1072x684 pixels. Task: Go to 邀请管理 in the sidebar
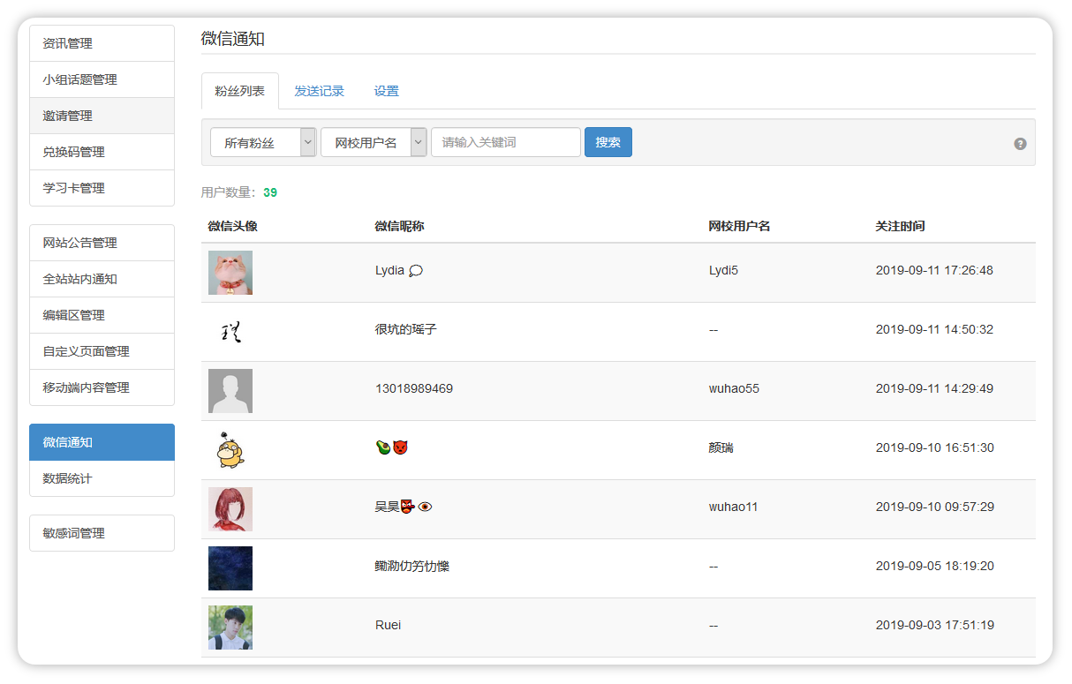(x=102, y=116)
